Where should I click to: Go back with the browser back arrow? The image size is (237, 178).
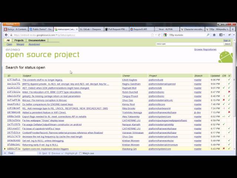pos(6,35)
